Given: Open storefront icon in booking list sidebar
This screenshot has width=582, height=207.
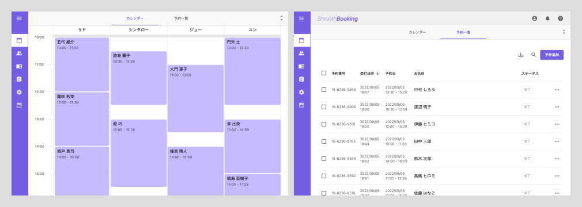Looking at the screenshot, I should tap(301, 105).
